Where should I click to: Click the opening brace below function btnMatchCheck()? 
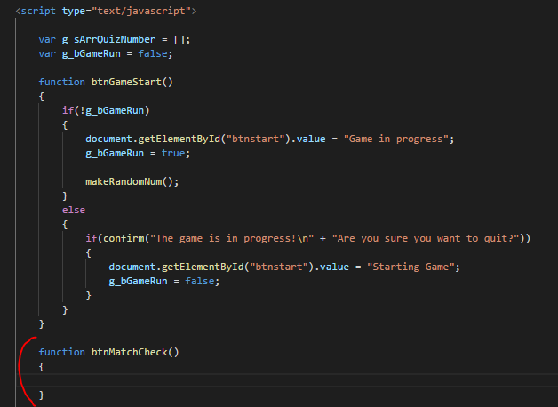[x=42, y=366]
